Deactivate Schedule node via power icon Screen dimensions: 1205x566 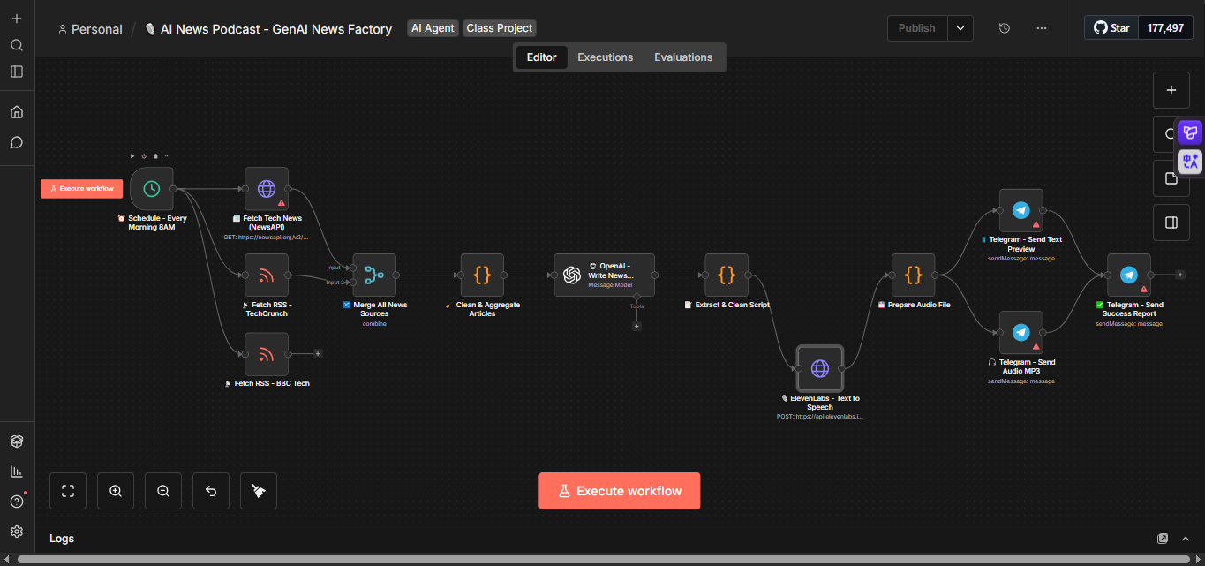coord(144,156)
